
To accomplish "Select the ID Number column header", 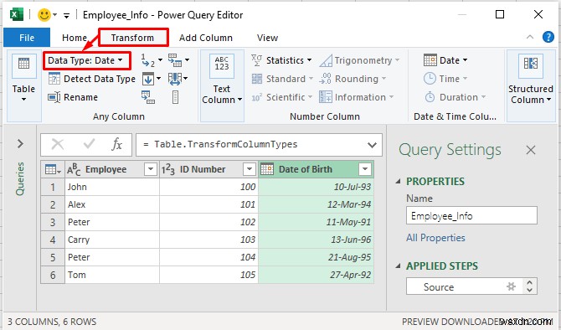I will click(x=208, y=169).
